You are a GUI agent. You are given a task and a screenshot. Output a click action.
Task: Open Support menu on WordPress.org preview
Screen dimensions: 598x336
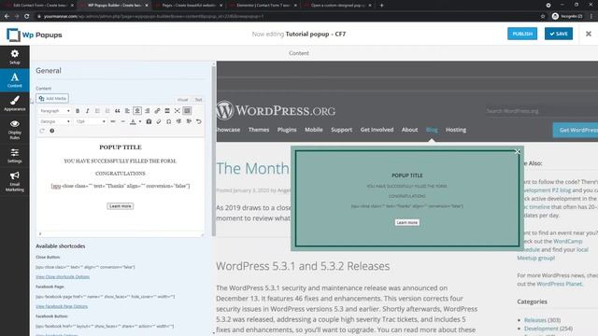pyautogui.click(x=341, y=130)
